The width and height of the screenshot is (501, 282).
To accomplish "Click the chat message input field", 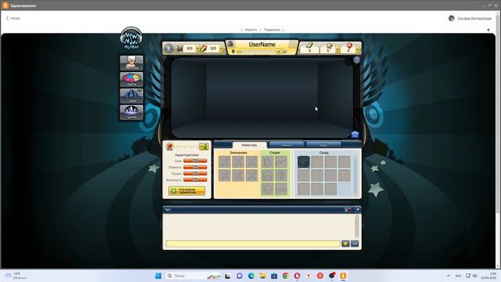I will tap(253, 244).
